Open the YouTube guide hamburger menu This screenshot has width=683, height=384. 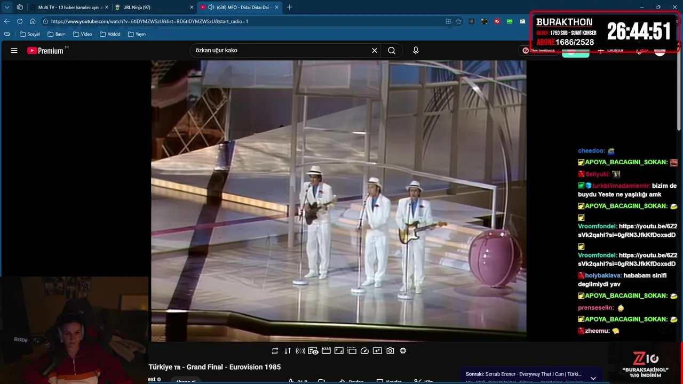pos(14,51)
